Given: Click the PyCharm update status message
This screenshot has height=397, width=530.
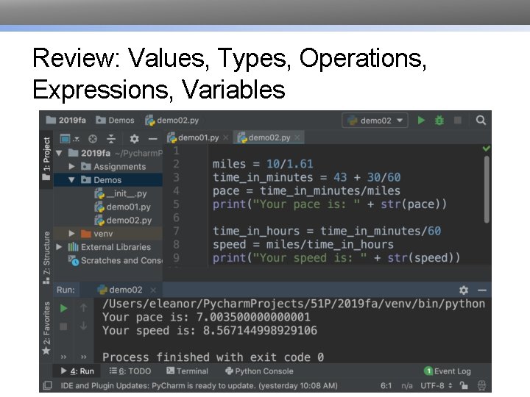Looking at the screenshot, I should 199,385.
